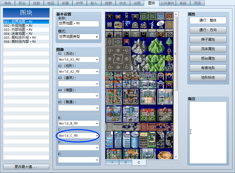Open file picker for tileset D
The image size is (235, 173).
[97, 148]
